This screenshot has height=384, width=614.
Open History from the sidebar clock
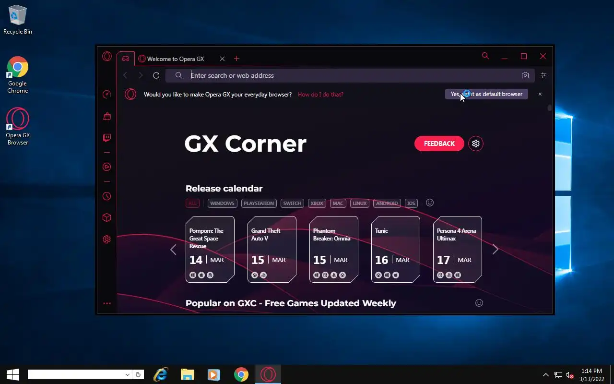coord(107,196)
